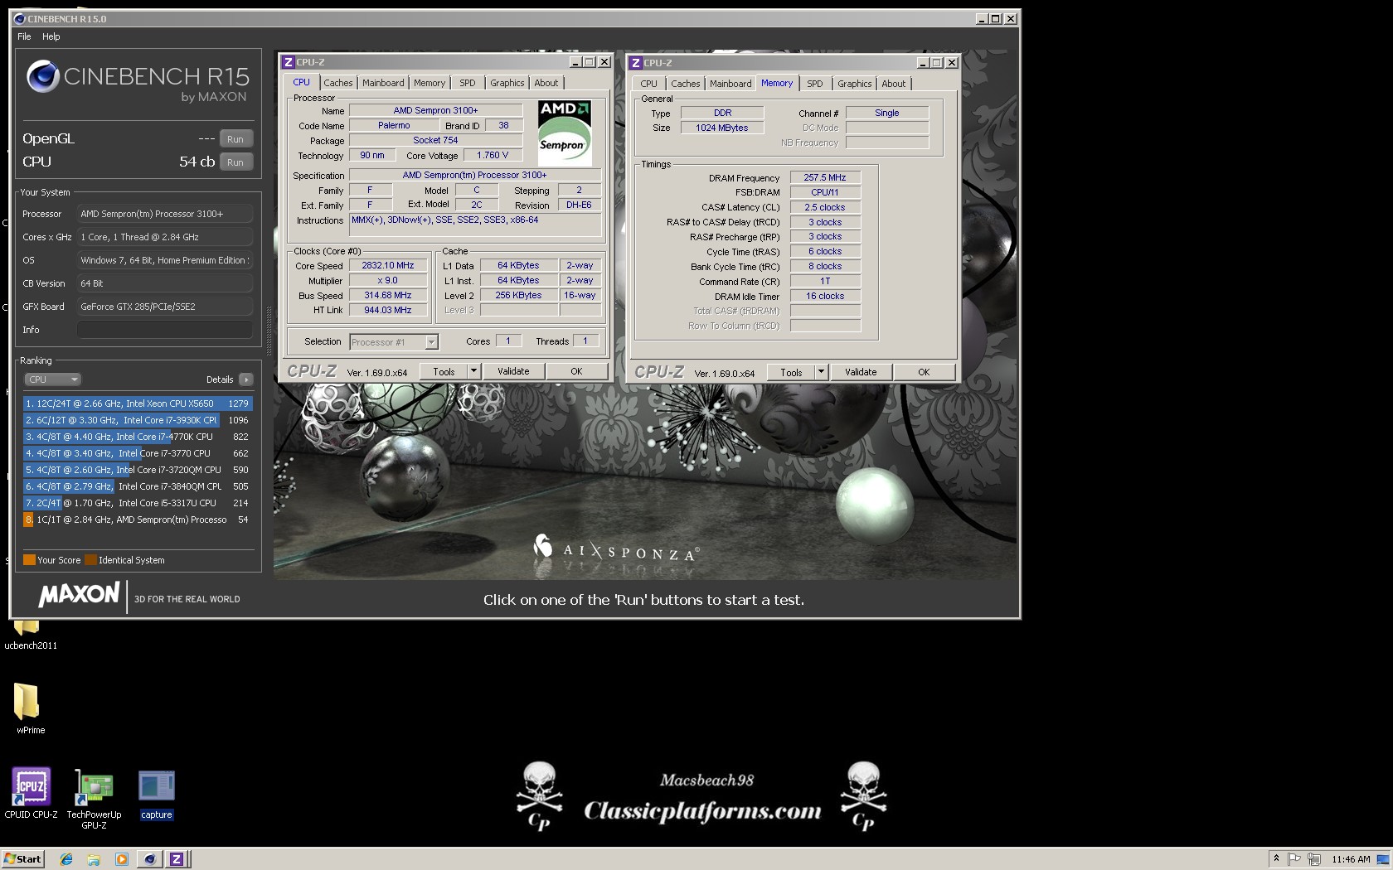Select ranking entry Core i7-4770K
Image resolution: width=1393 pixels, height=870 pixels.
[138, 437]
